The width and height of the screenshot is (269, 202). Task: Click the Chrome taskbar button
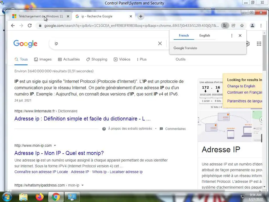[x=56, y=197]
